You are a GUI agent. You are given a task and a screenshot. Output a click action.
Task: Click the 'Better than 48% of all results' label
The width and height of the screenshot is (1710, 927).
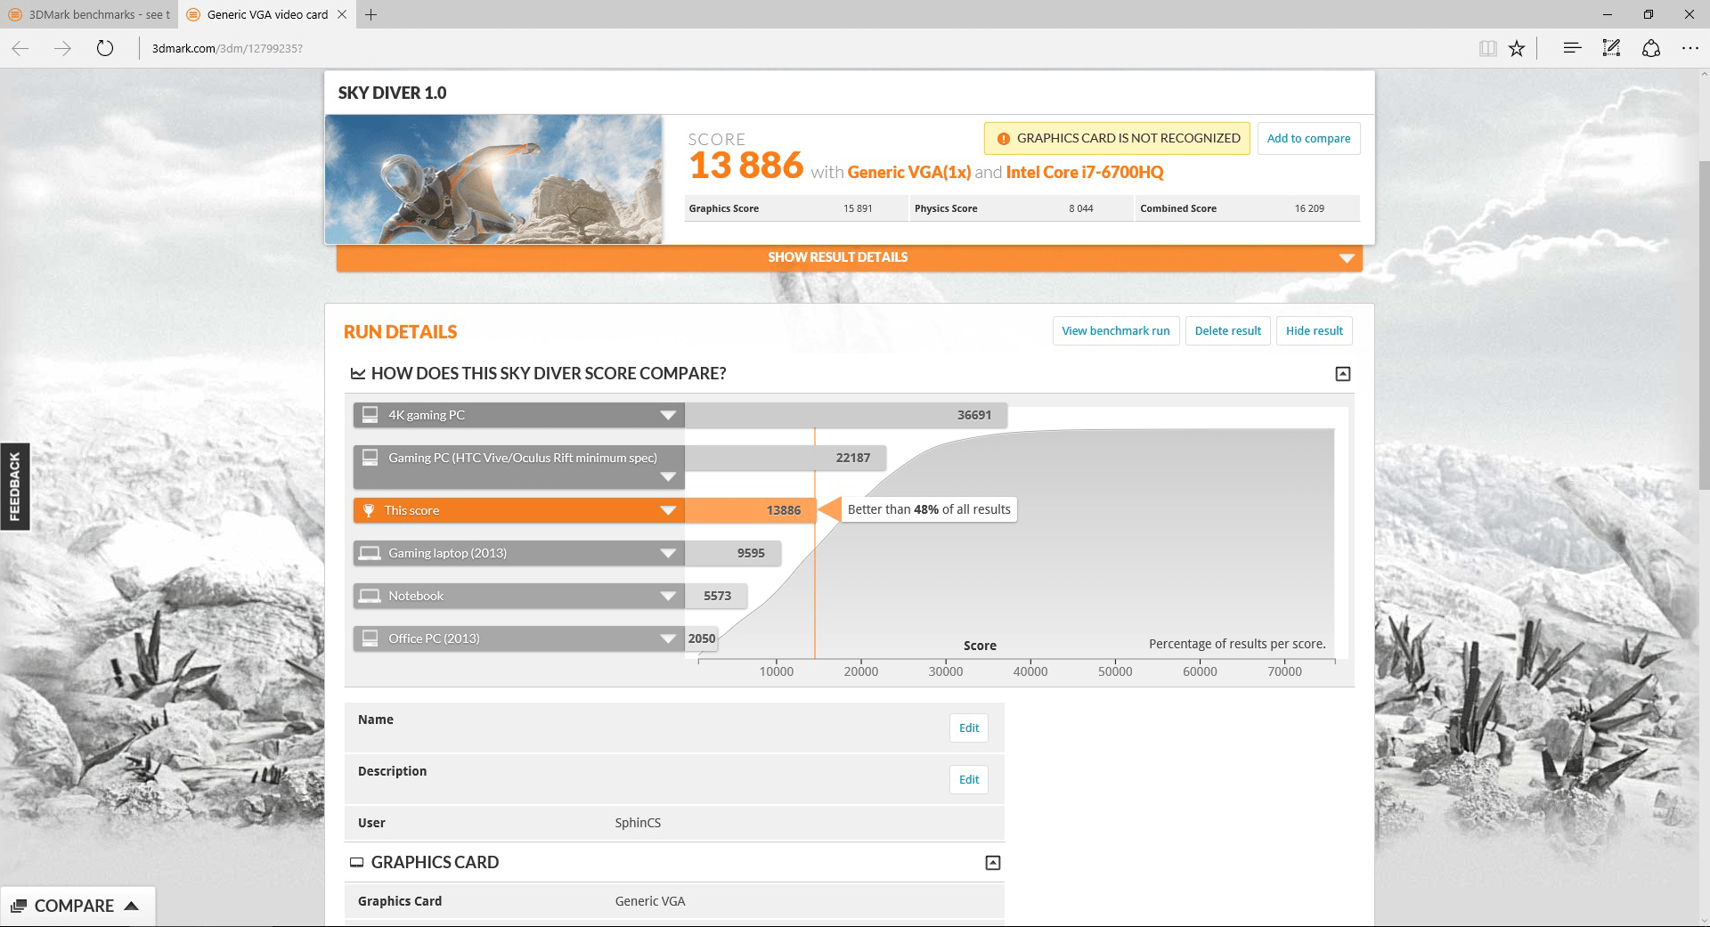point(929,509)
